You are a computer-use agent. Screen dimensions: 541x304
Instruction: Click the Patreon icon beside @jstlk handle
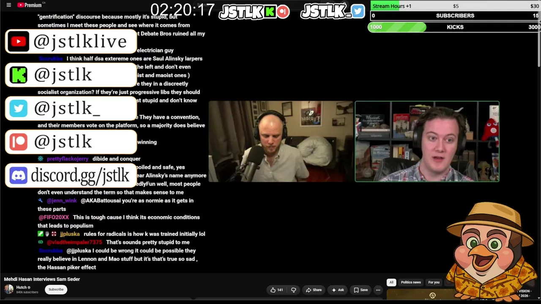[18, 142]
